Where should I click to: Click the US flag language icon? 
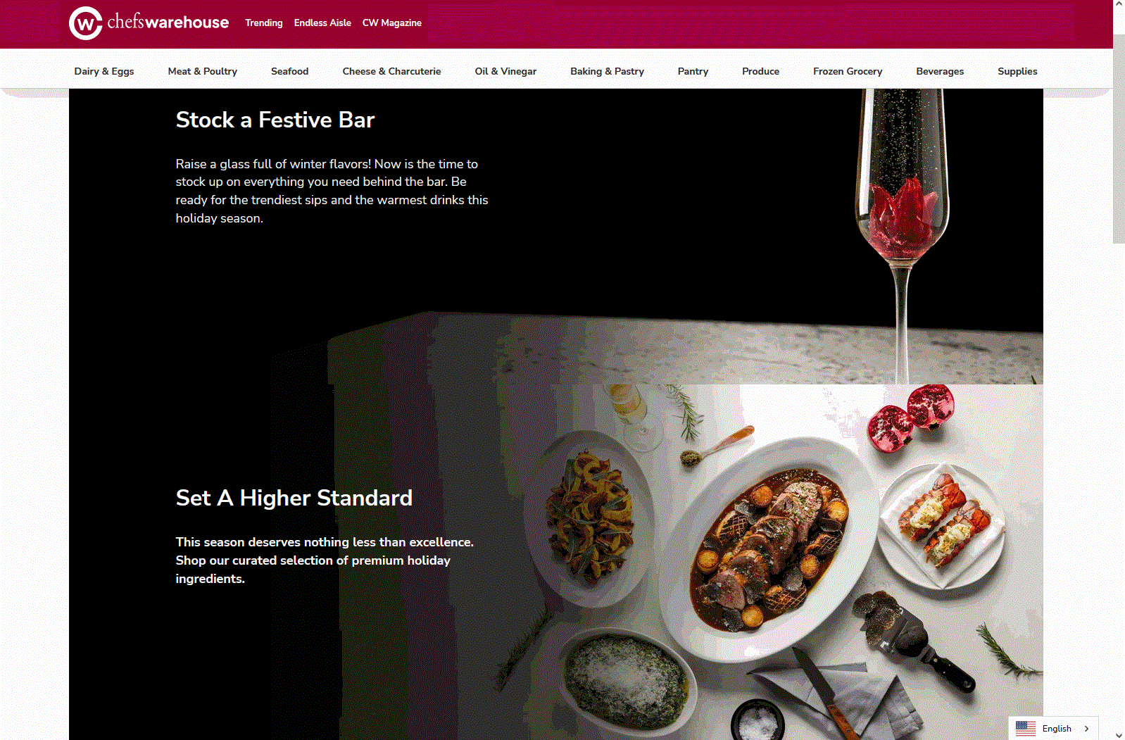point(1025,728)
